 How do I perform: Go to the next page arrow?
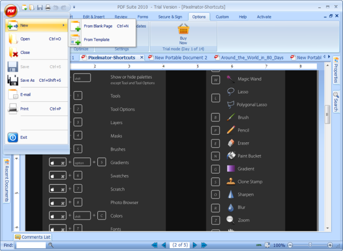pos(195,245)
